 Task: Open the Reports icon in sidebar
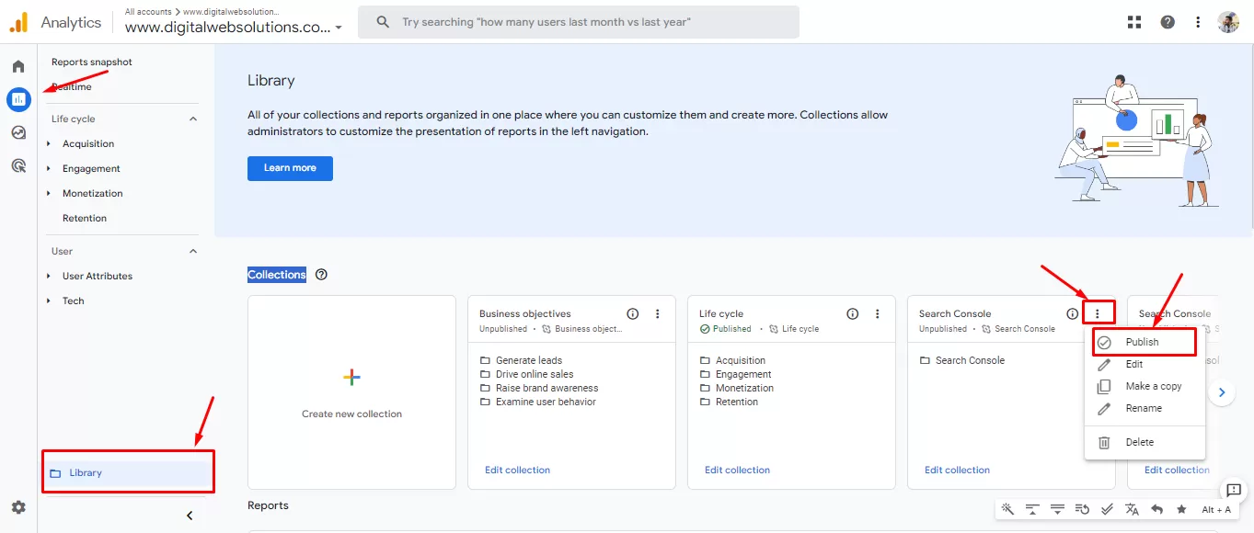18,99
